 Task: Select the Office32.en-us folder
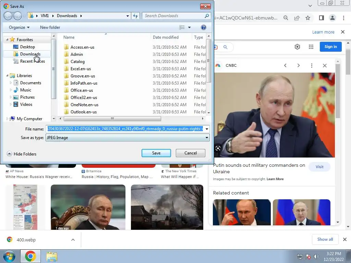pyautogui.click(x=84, y=97)
